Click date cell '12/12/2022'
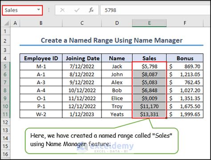The height and width of the screenshot is (160, 211). (x=82, y=106)
